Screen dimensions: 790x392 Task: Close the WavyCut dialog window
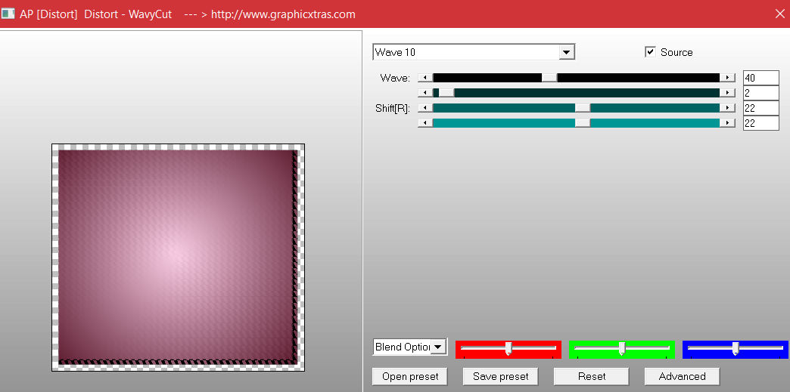coord(779,14)
